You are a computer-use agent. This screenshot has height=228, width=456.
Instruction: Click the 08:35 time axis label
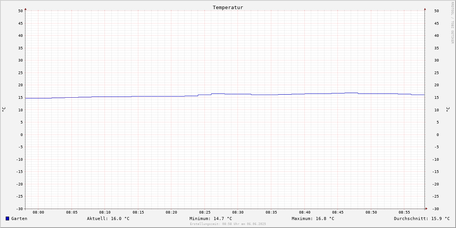click(x=271, y=212)
